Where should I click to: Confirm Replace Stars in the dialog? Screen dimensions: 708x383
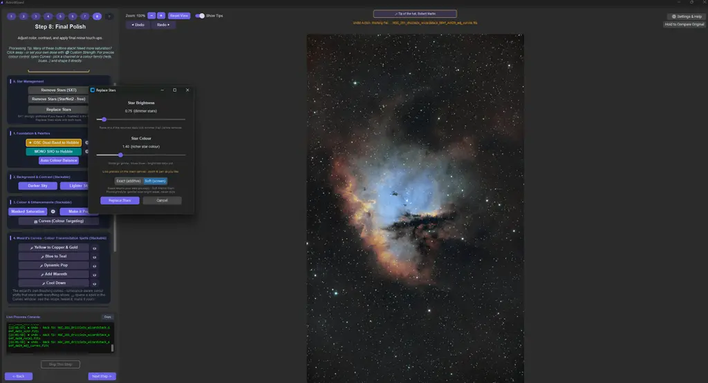[120, 201]
